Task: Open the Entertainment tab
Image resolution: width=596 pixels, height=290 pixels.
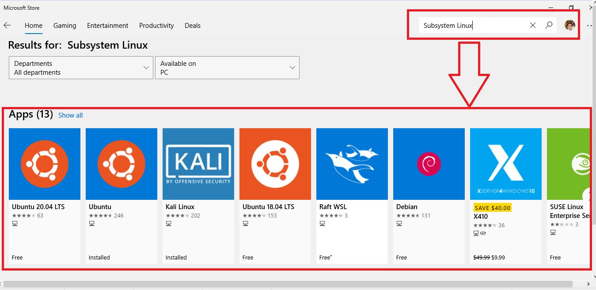Action: [108, 26]
